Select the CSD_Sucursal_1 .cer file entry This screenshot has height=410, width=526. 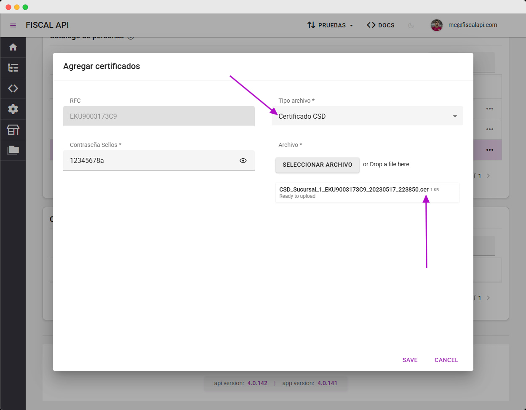(367, 192)
